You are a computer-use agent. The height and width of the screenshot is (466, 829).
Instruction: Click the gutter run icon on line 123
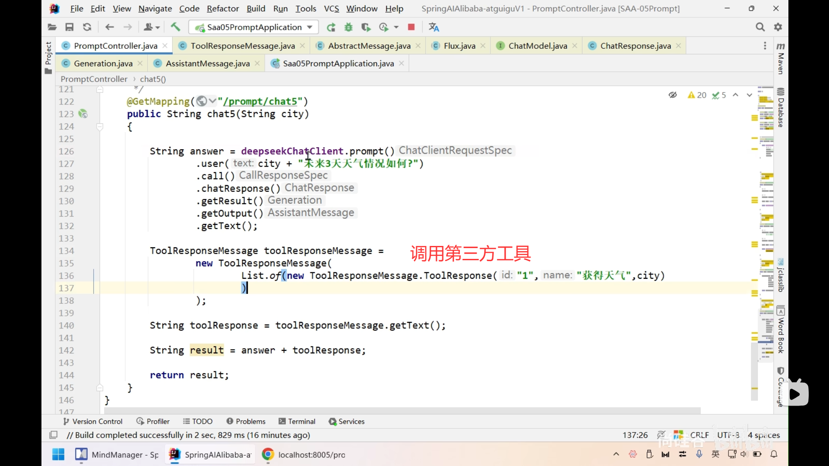click(83, 114)
